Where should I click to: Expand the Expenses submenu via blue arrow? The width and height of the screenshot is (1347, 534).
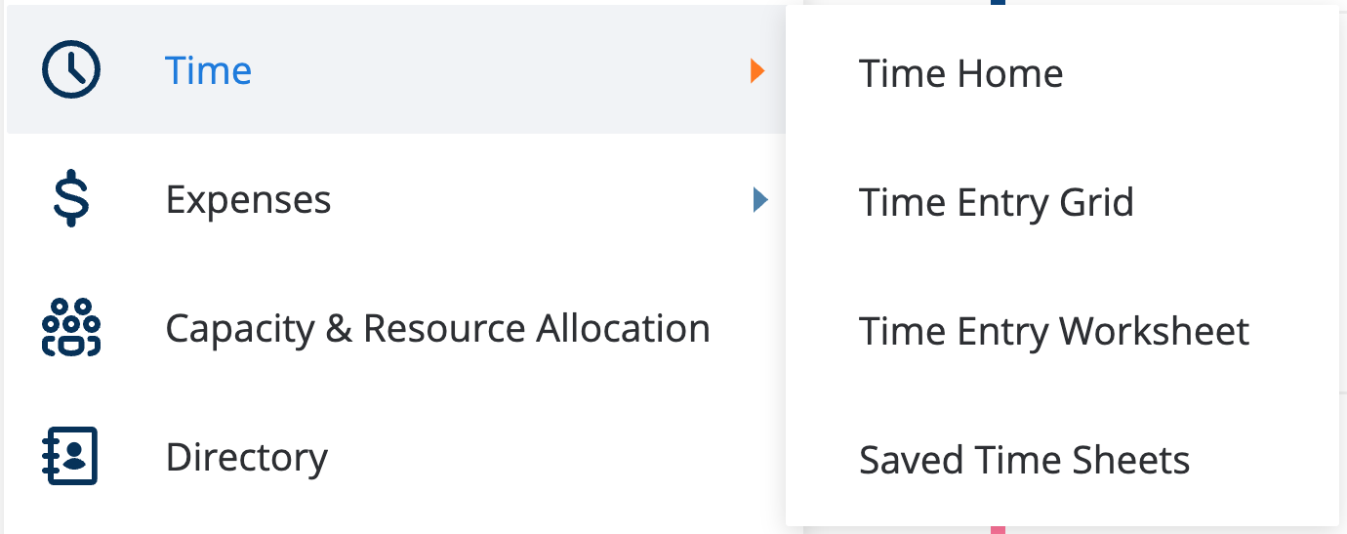coord(760,200)
